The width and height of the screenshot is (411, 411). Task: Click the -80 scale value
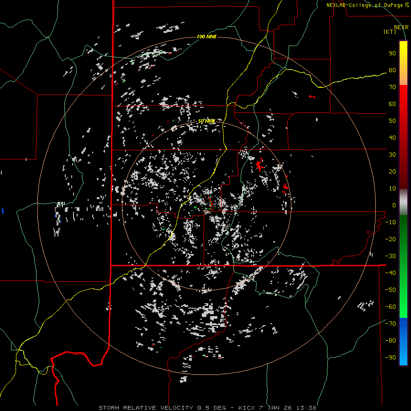(x=390, y=341)
